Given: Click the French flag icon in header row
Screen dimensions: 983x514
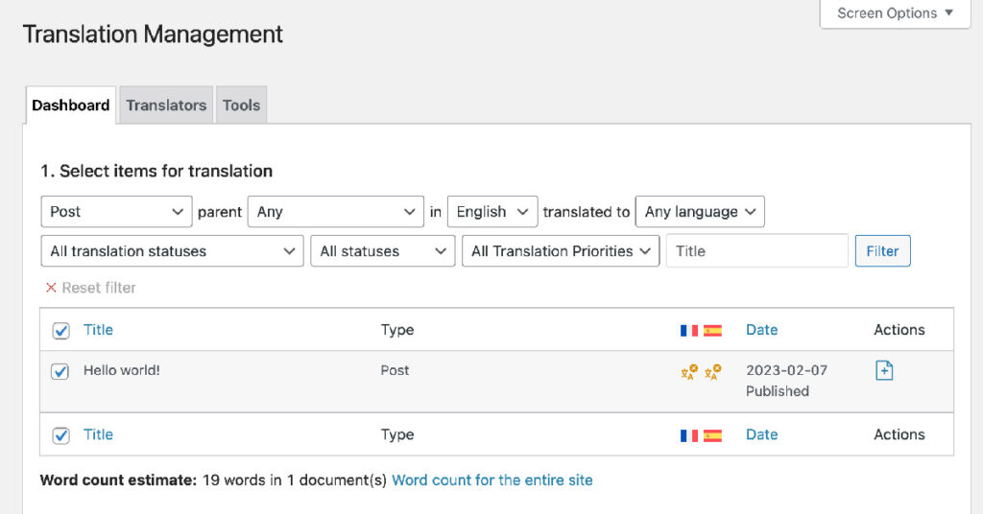Looking at the screenshot, I should tap(689, 330).
